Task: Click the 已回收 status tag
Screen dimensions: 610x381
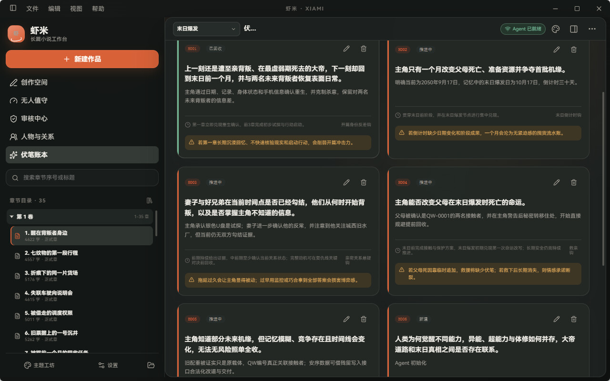Action: [x=215, y=49]
